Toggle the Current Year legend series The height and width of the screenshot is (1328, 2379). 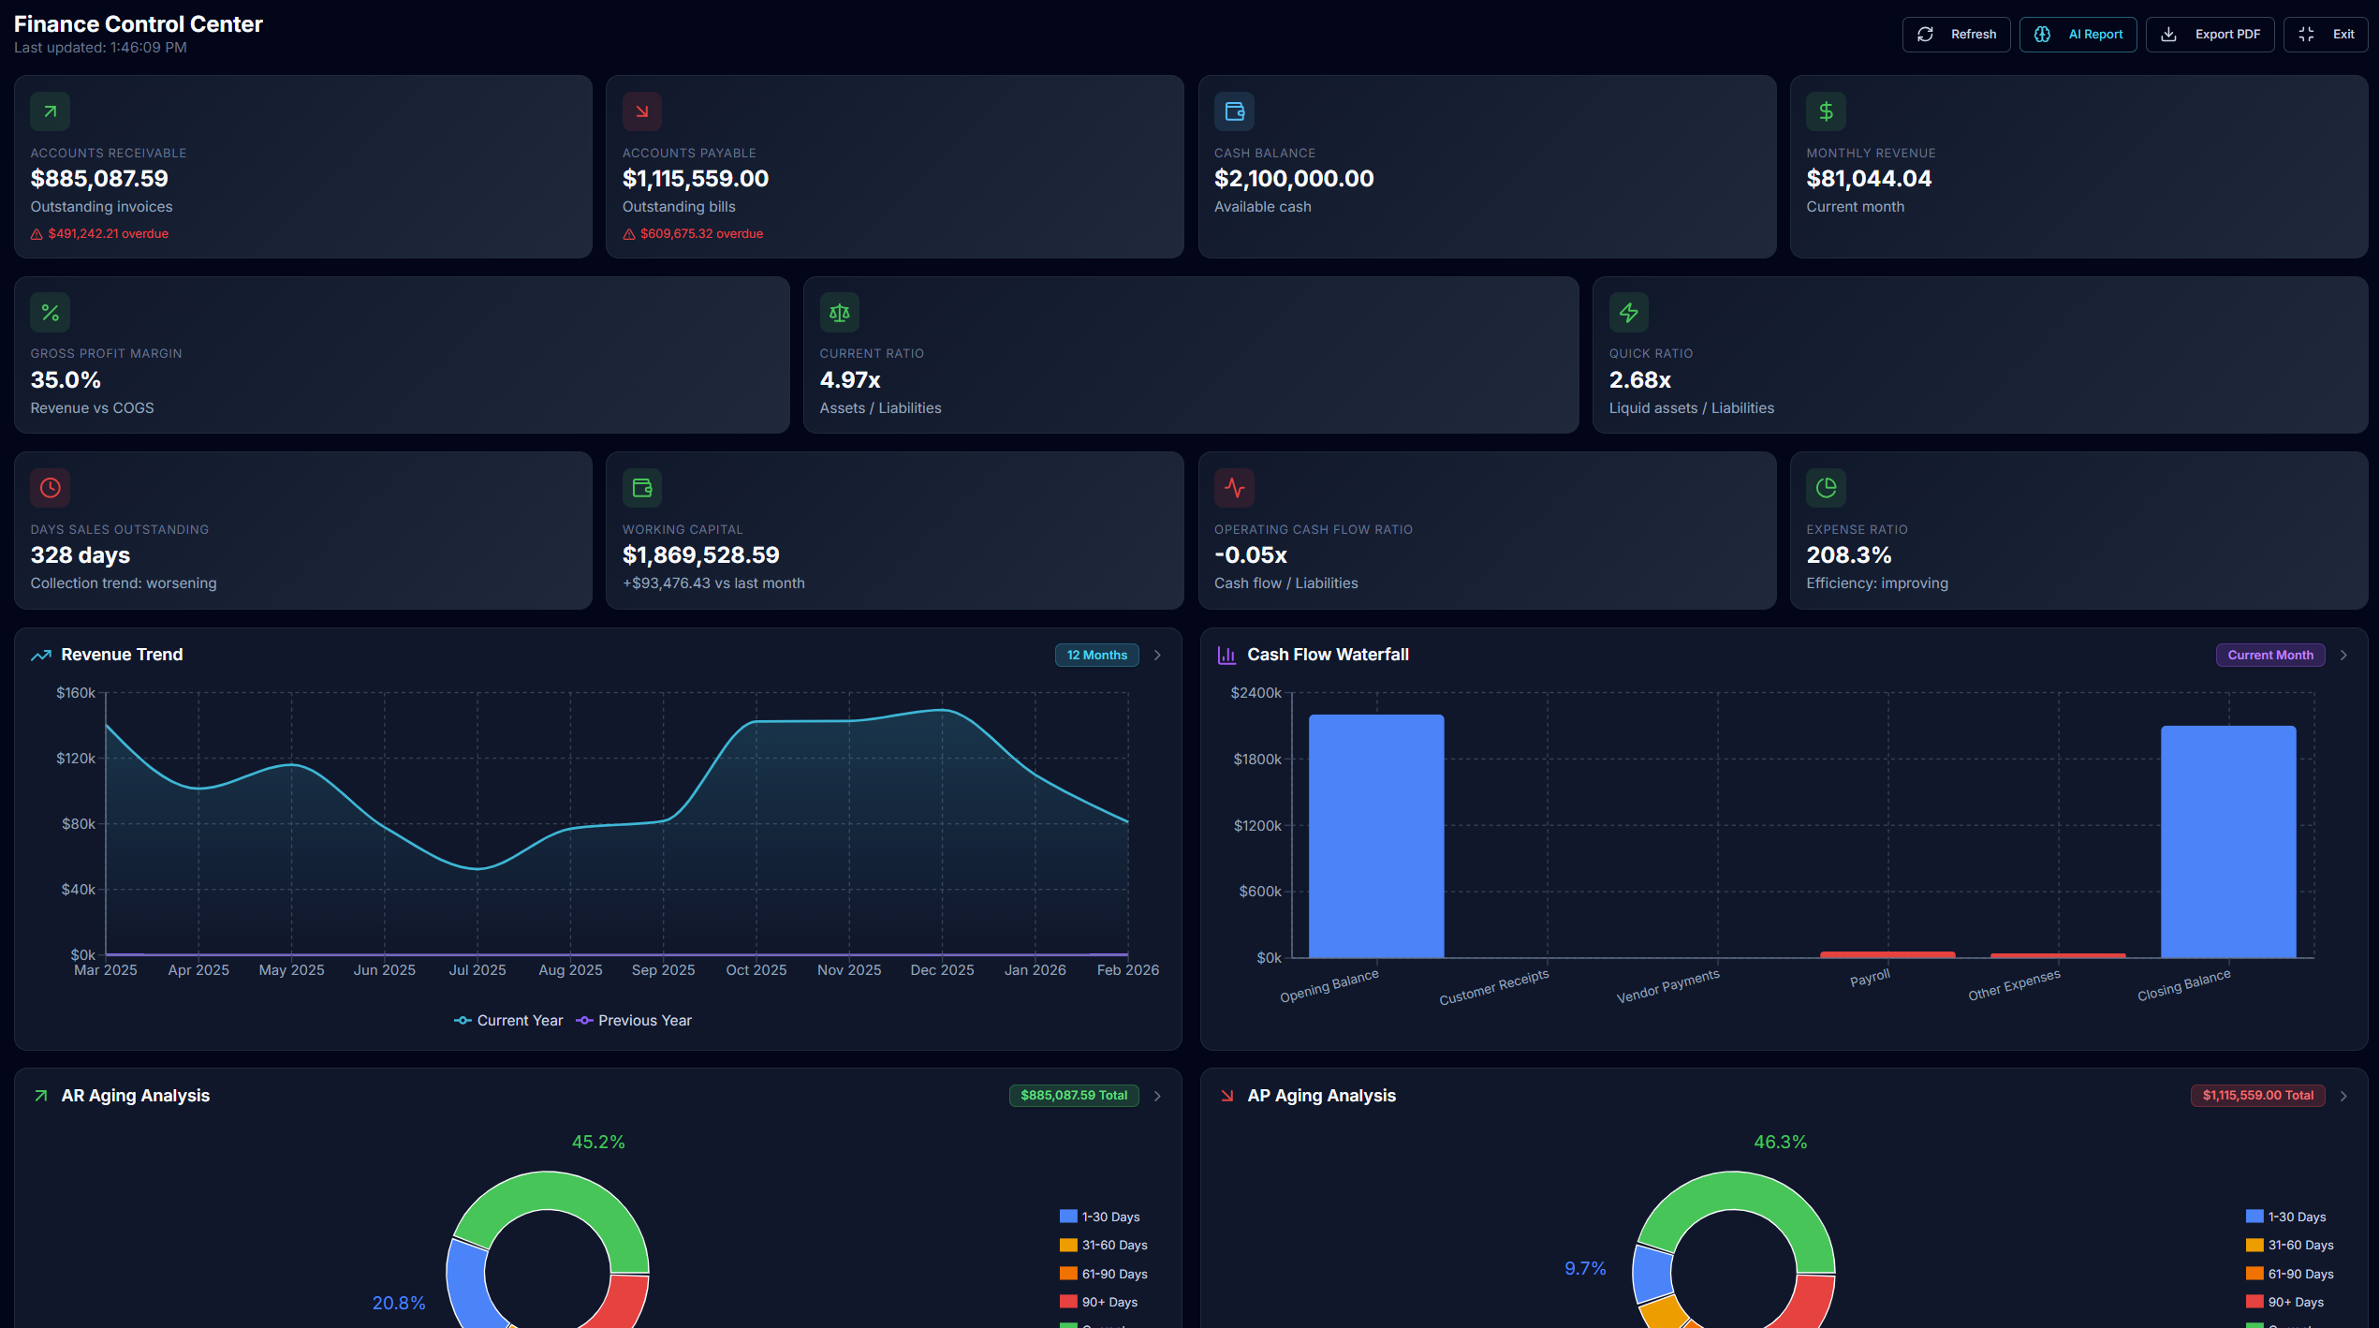(x=508, y=1021)
